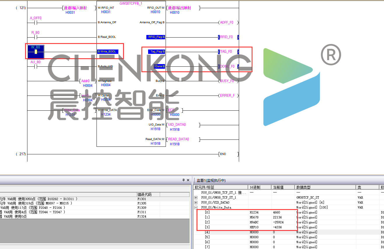Click the 错误代码 column header
Image resolution: width=384 pixels, height=249 pixels.
148,195
